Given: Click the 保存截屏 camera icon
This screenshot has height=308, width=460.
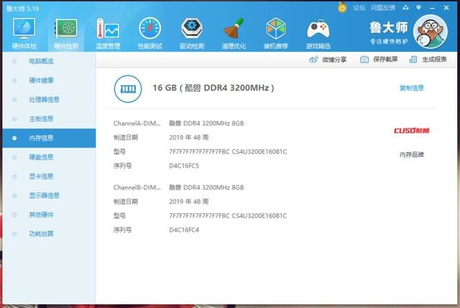Looking at the screenshot, I should (364, 60).
